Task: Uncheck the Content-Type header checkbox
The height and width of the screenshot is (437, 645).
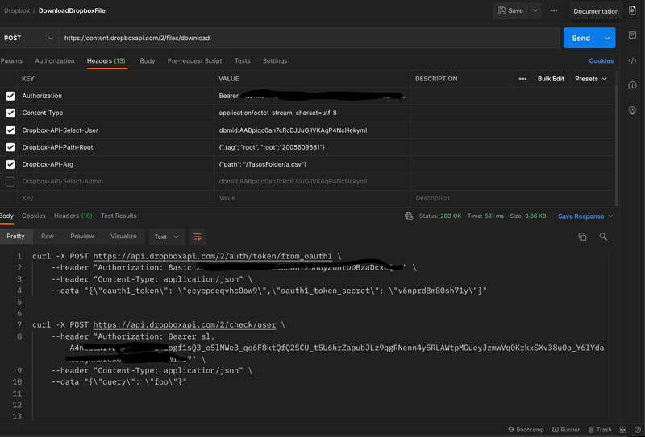Action: [10, 113]
